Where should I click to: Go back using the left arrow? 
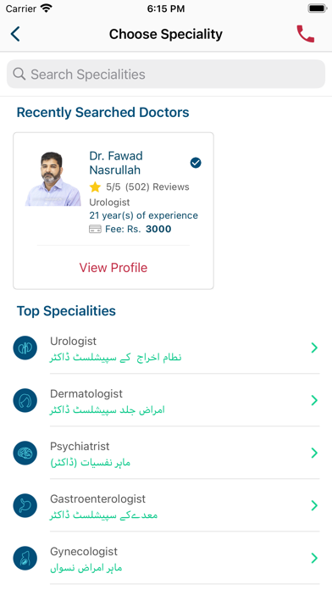click(x=15, y=34)
